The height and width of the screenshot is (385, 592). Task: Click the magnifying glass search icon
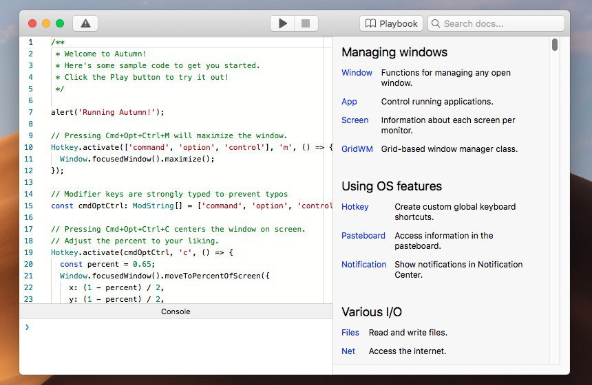coord(436,23)
